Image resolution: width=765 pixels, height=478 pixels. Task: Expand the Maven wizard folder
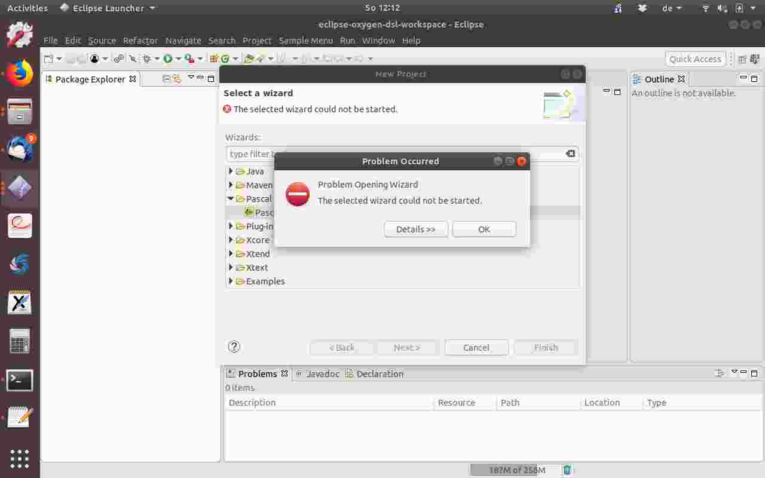coord(231,185)
